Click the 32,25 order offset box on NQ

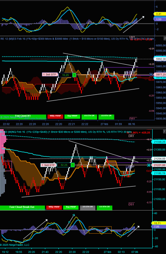[x=64, y=165]
